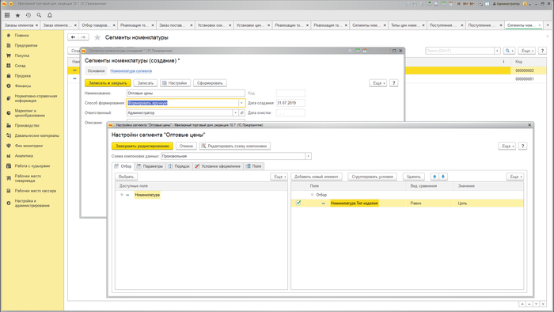Move filter element up with blue arrow
Viewport: 554px width, 312px height.
click(434, 177)
